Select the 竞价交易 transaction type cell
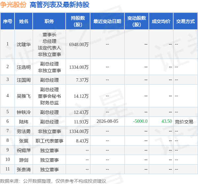This screenshot has height=184, width=198. coord(184,122)
